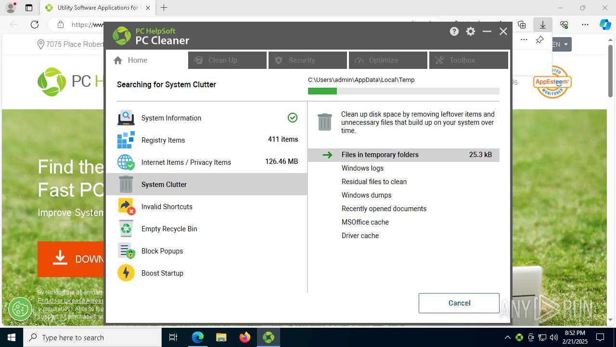This screenshot has height=347, width=616.
Task: Open browser Downloads icon in Edge toolbar
Action: 543,25
